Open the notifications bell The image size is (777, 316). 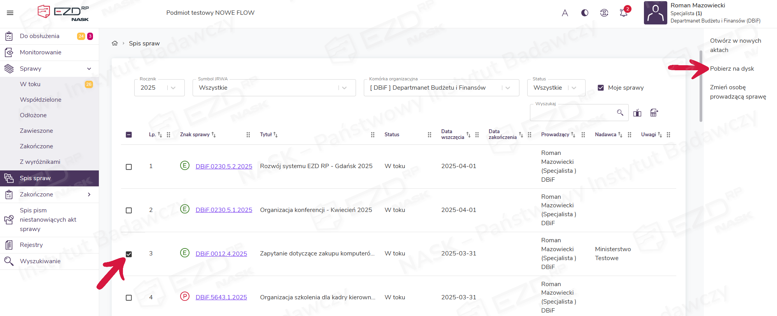click(623, 13)
